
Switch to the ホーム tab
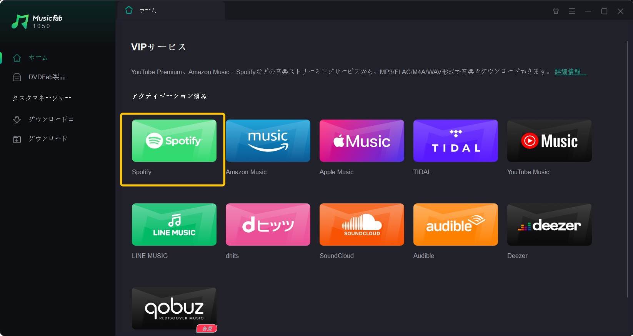pyautogui.click(x=171, y=10)
